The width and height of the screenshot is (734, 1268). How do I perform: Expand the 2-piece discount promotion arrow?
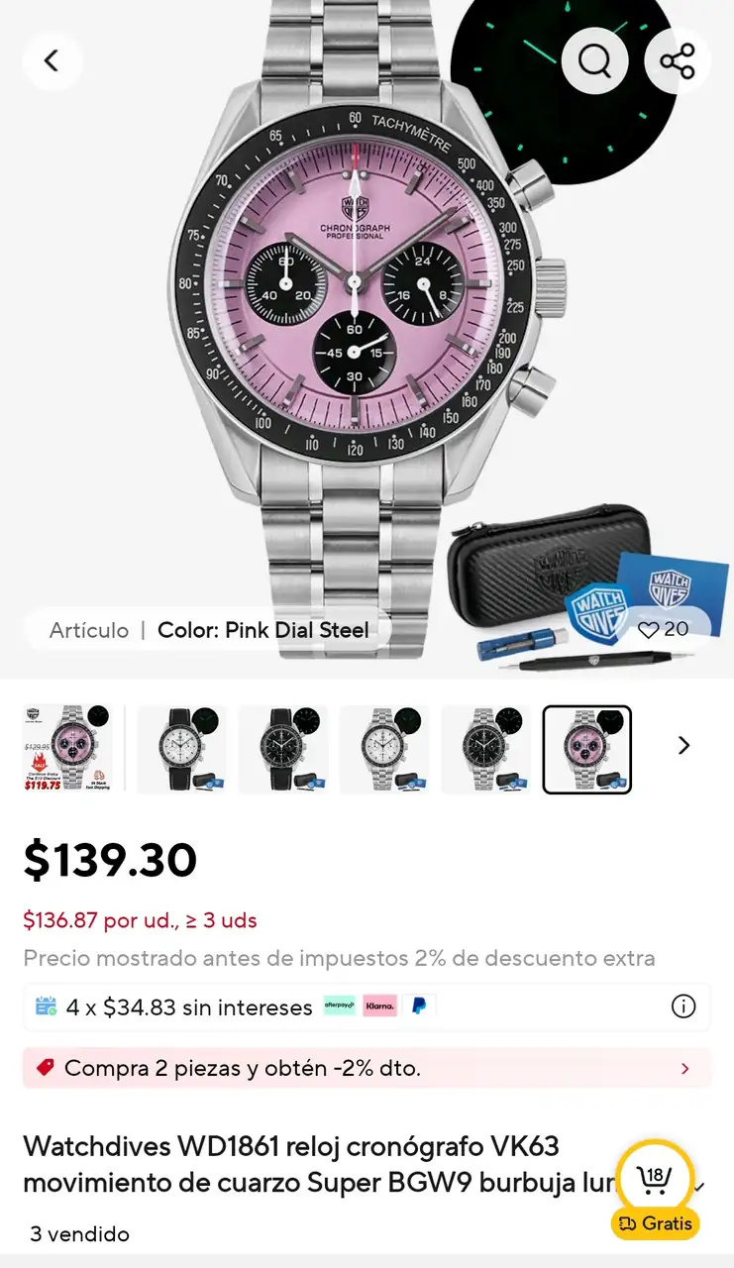(x=684, y=1069)
